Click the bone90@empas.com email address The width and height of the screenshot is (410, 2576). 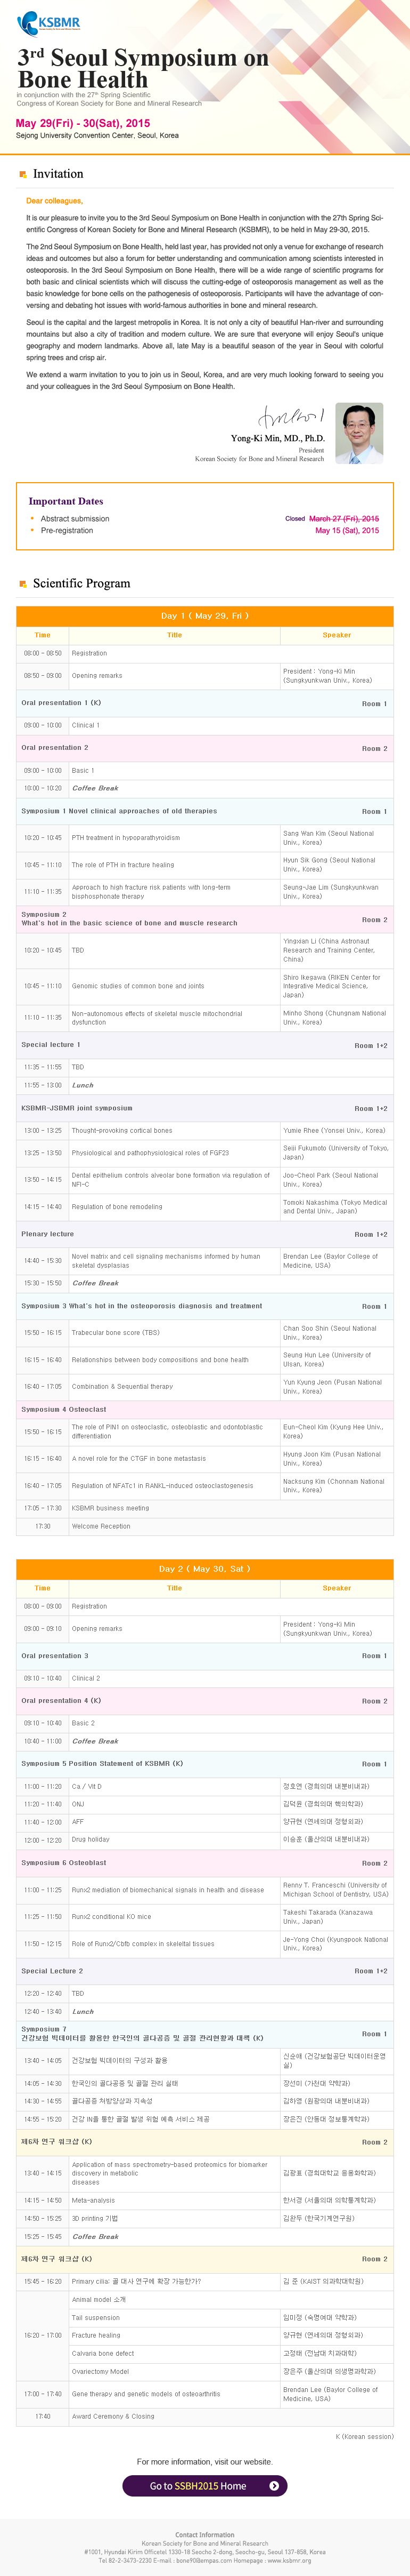[x=200, y=2561]
